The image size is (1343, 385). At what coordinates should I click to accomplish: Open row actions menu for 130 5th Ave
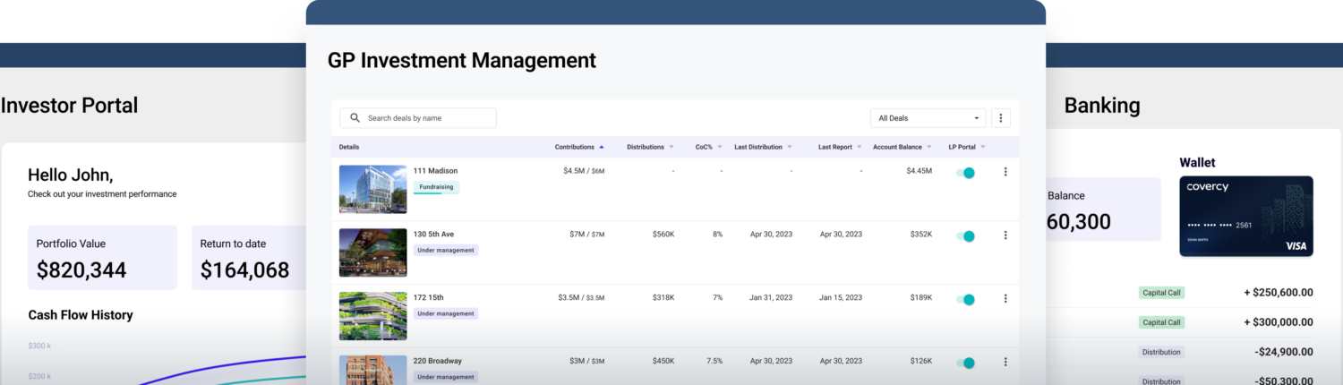1005,235
